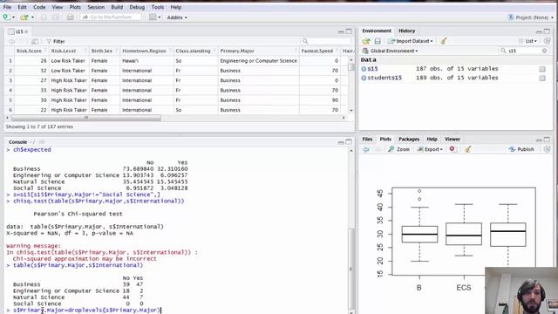The width and height of the screenshot is (558, 314).
Task: Click the Go to file/function field
Action: click(x=111, y=17)
